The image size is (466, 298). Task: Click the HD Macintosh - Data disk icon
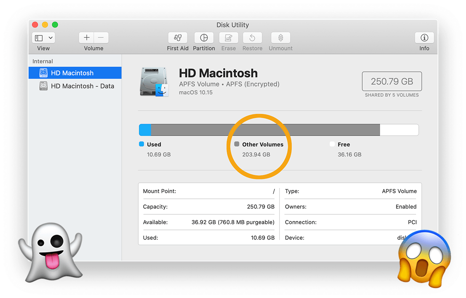43,86
